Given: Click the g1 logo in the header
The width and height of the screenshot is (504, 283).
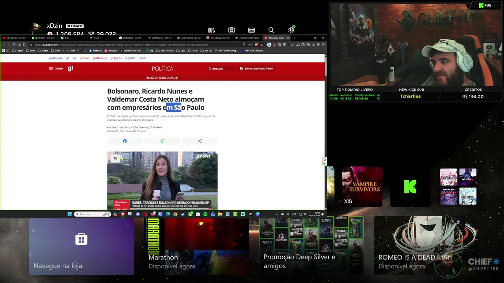Looking at the screenshot, I should 70,68.
